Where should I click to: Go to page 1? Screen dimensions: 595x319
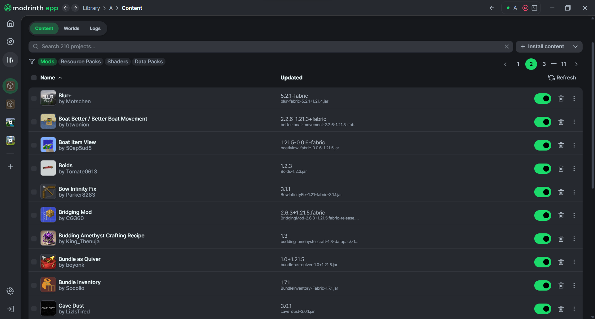518,64
